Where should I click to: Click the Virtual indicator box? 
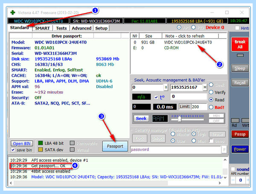pyautogui.click(x=72, y=150)
